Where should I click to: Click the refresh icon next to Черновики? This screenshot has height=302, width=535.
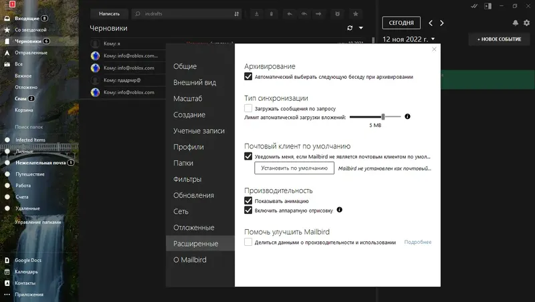pyautogui.click(x=349, y=28)
